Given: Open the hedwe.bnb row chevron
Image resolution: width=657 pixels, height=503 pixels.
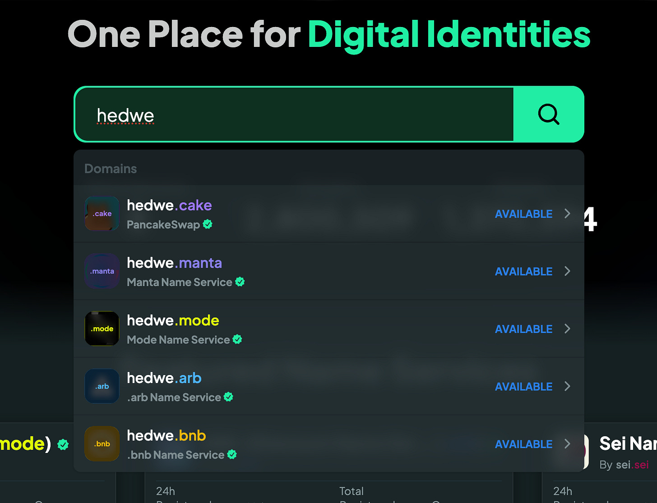Looking at the screenshot, I should click(x=568, y=444).
